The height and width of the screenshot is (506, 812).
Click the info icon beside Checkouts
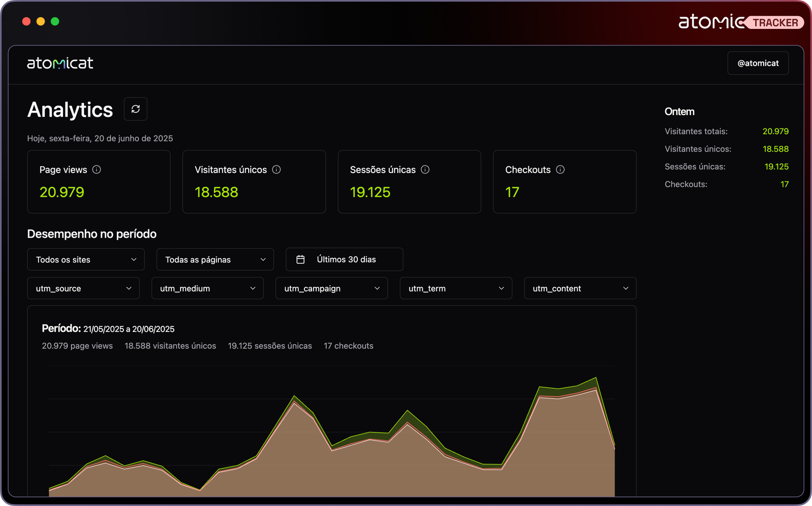coord(560,170)
